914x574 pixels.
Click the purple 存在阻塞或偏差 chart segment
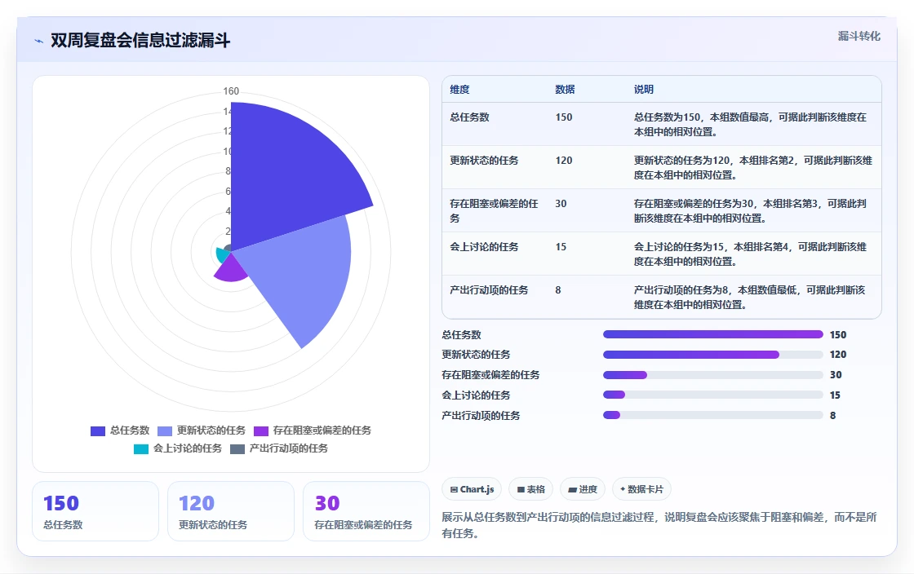tap(232, 270)
